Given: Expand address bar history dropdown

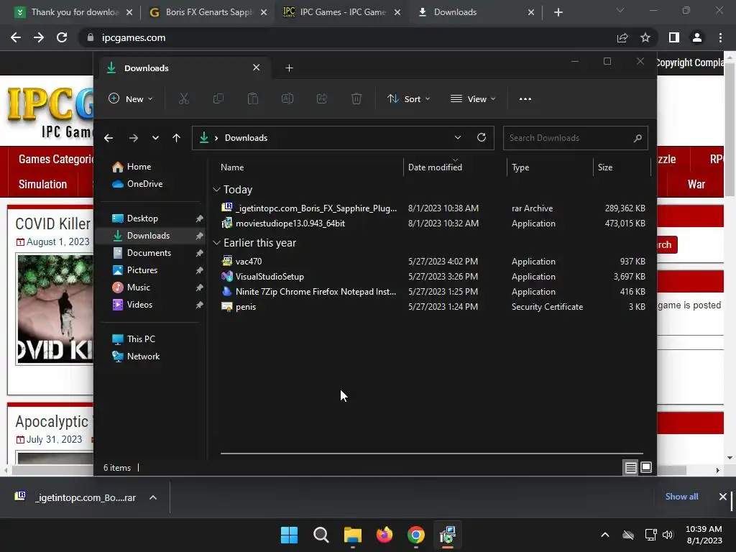Looking at the screenshot, I should tap(458, 137).
